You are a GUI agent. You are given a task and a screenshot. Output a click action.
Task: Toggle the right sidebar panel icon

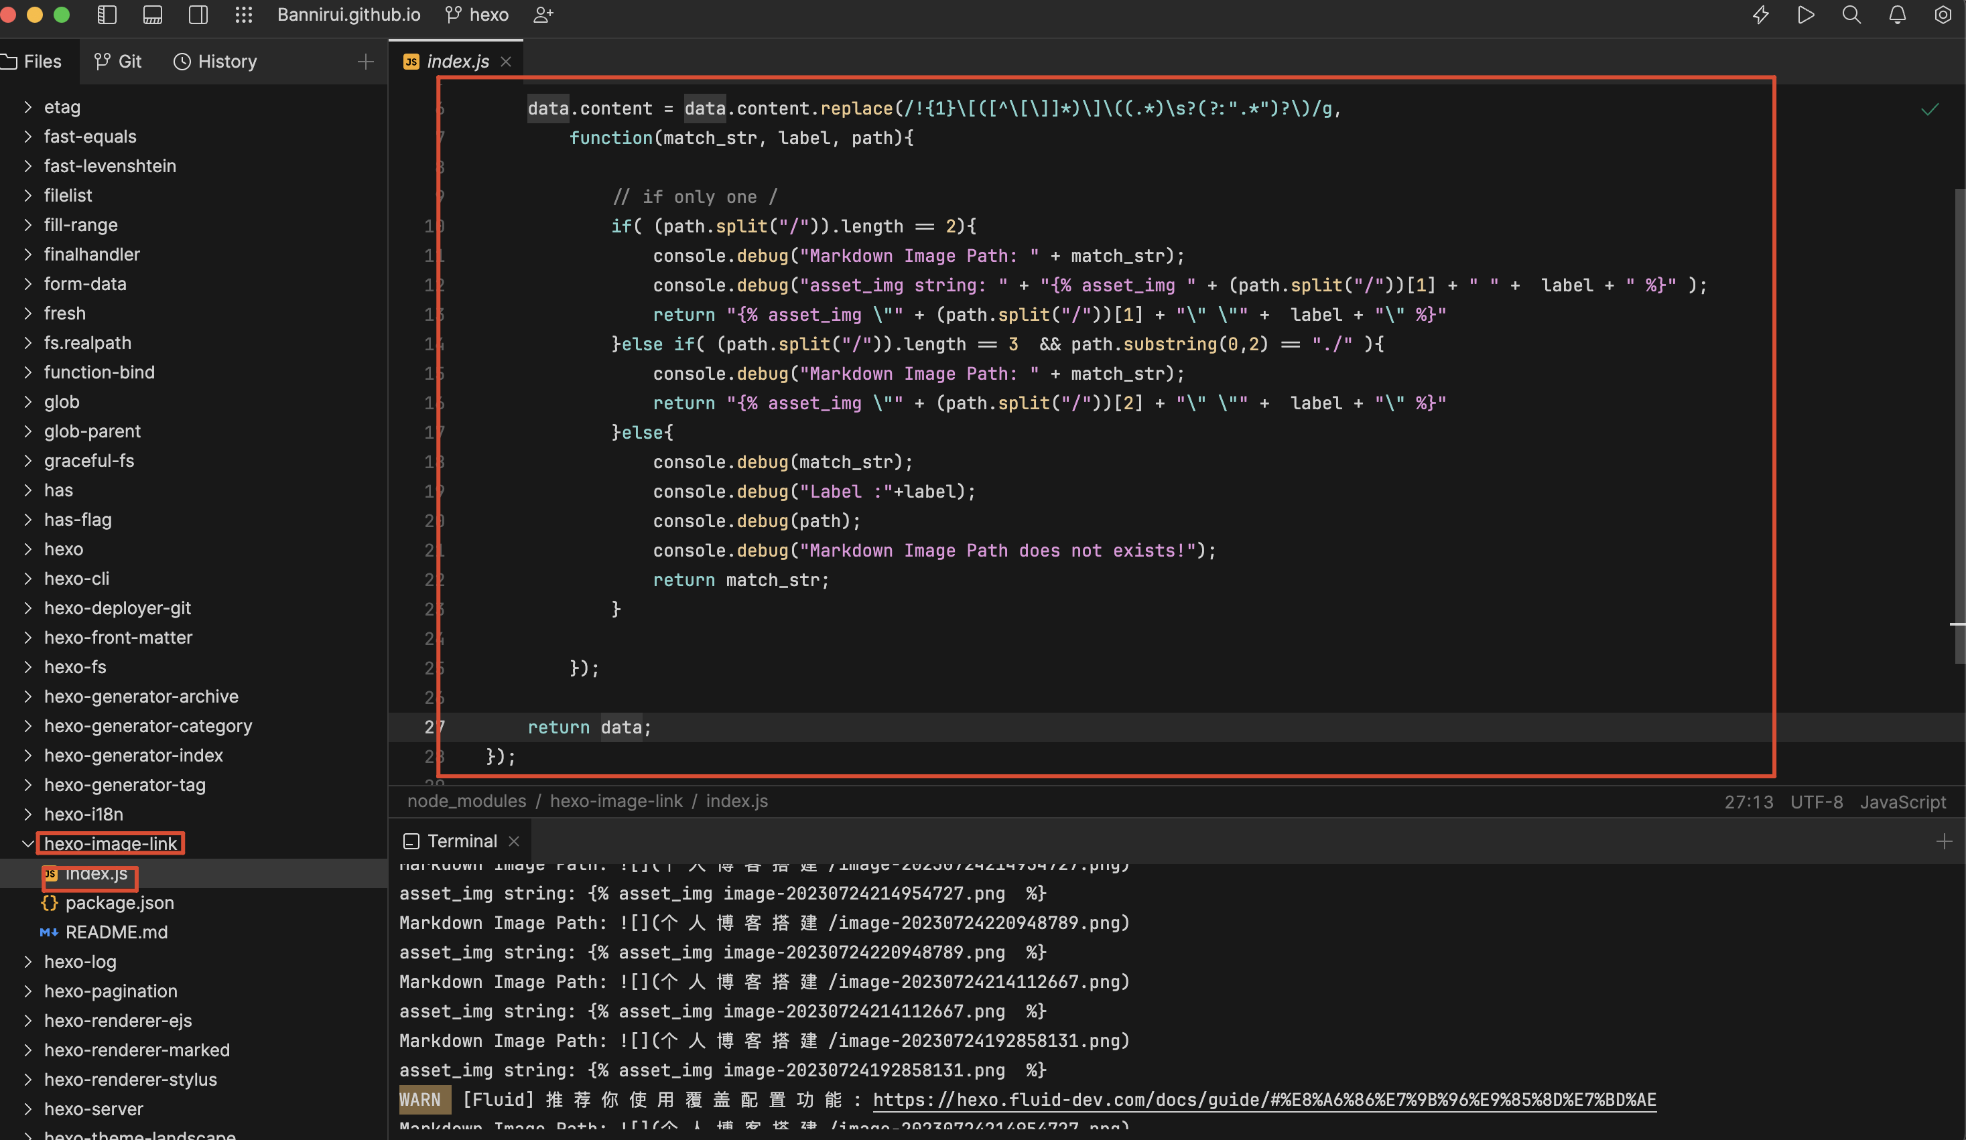(x=198, y=15)
